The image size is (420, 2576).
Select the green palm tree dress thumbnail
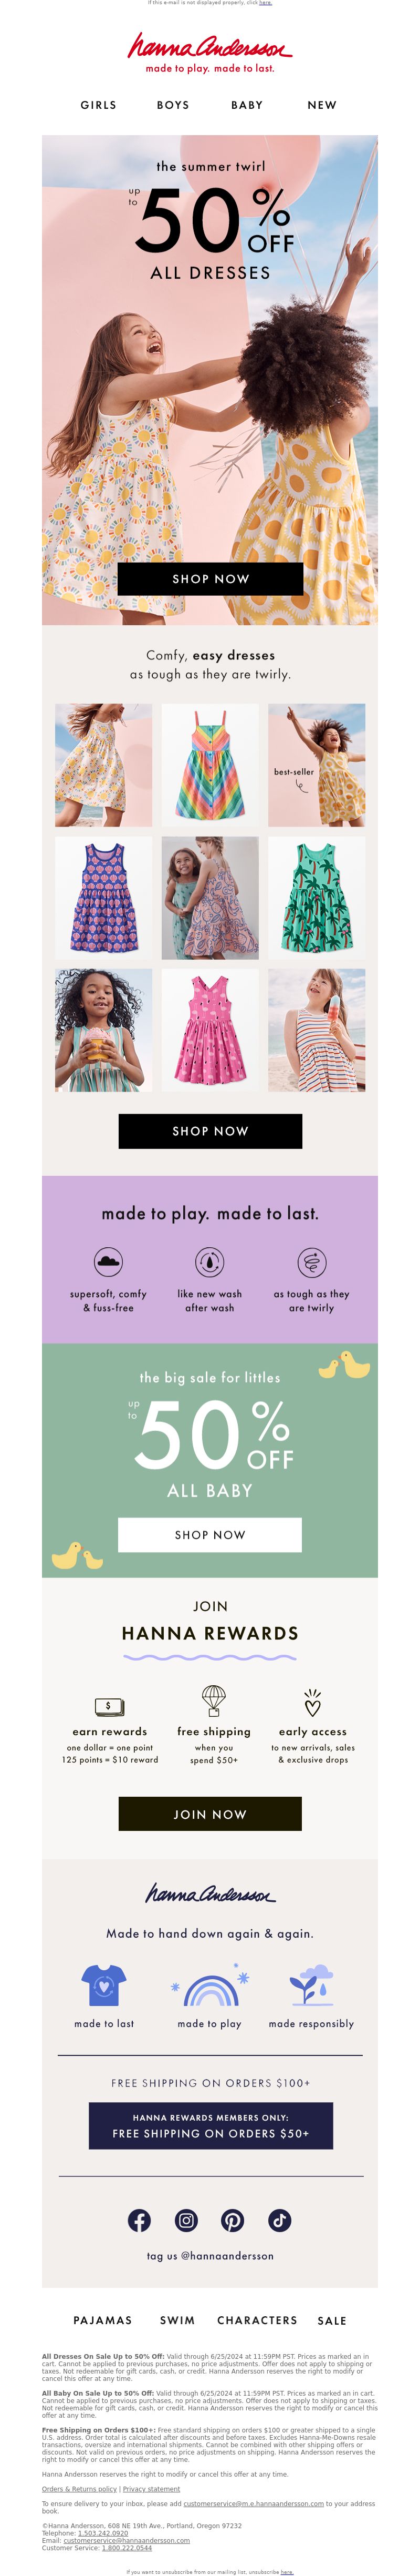coord(317,898)
